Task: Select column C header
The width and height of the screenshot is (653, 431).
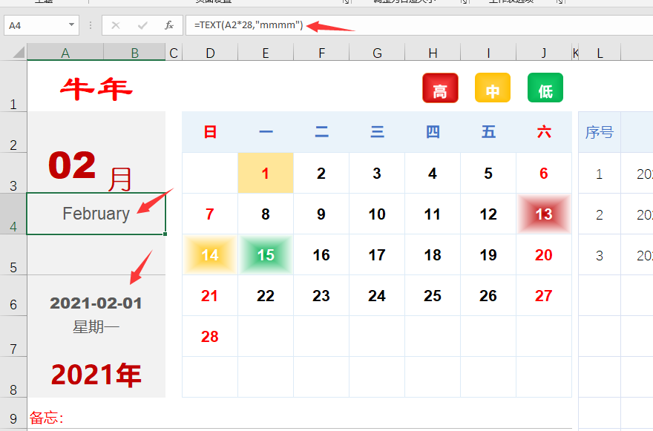Action: pyautogui.click(x=174, y=53)
